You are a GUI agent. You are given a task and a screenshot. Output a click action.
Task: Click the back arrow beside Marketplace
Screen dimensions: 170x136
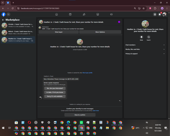click(3, 20)
